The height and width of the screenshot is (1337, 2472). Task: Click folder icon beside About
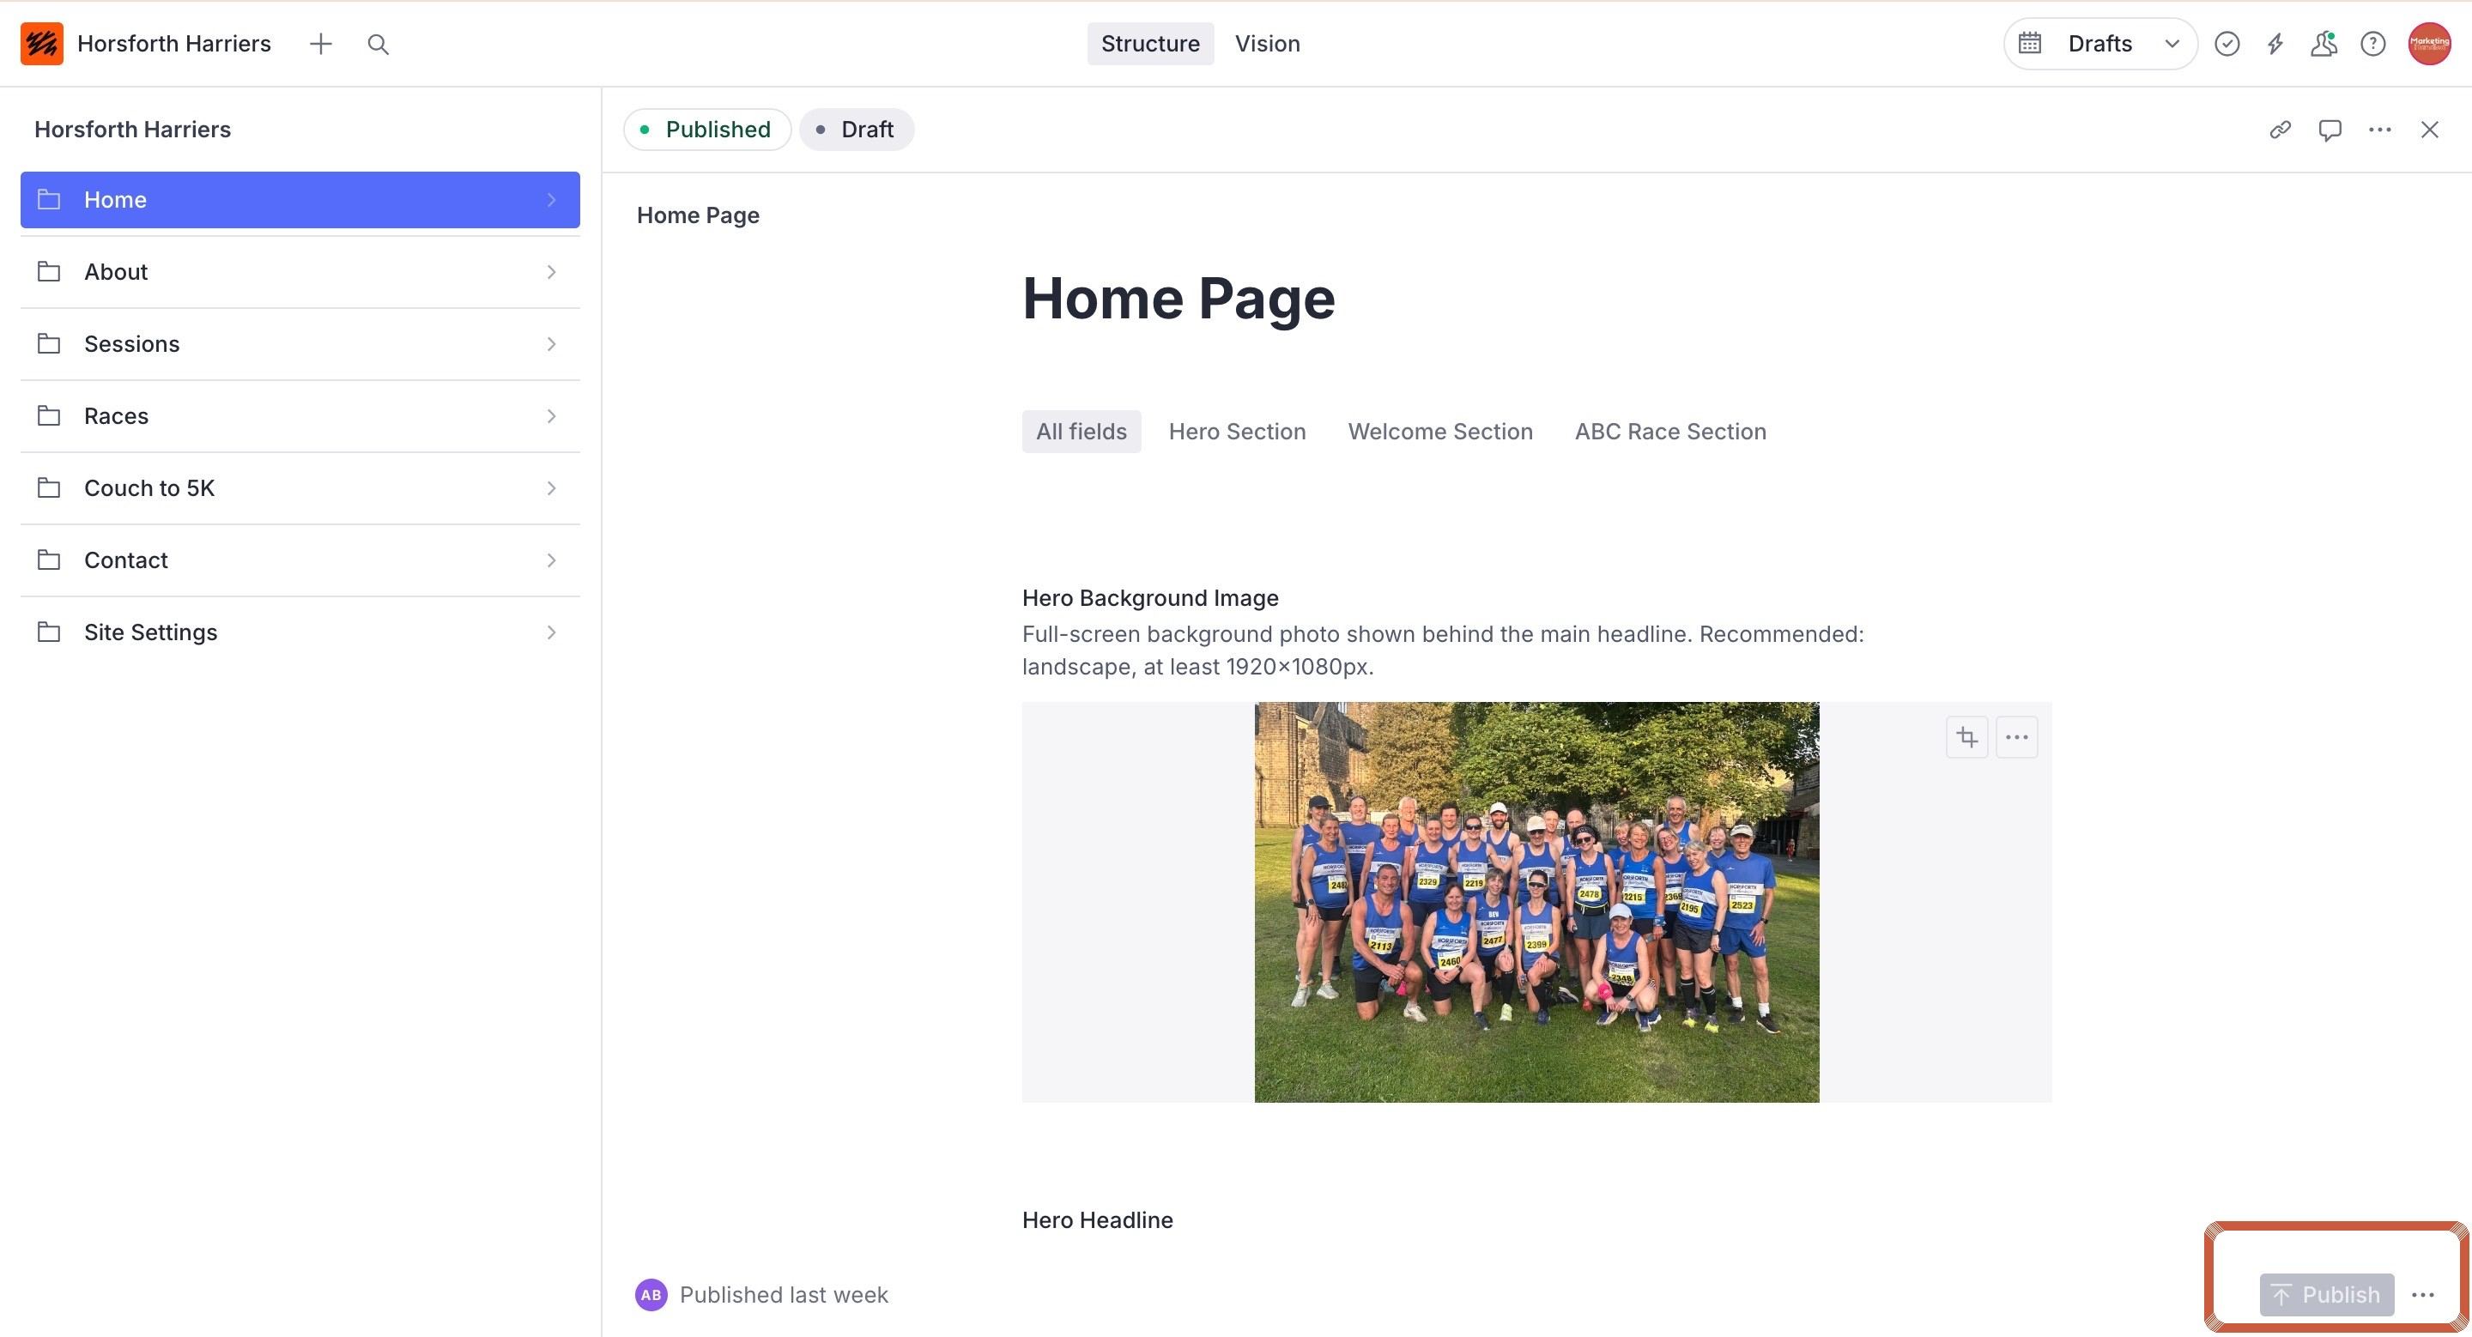click(49, 271)
